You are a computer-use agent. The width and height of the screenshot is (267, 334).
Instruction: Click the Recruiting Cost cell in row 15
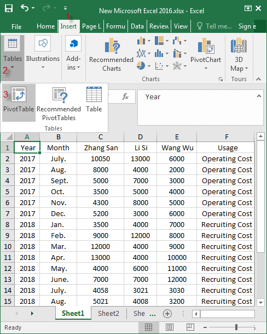point(226,302)
